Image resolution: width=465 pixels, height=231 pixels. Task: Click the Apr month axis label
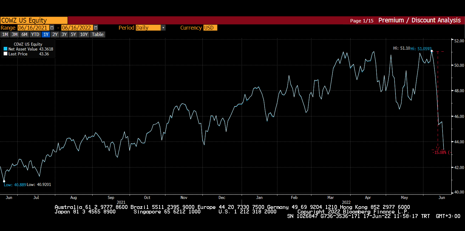pos(368,197)
